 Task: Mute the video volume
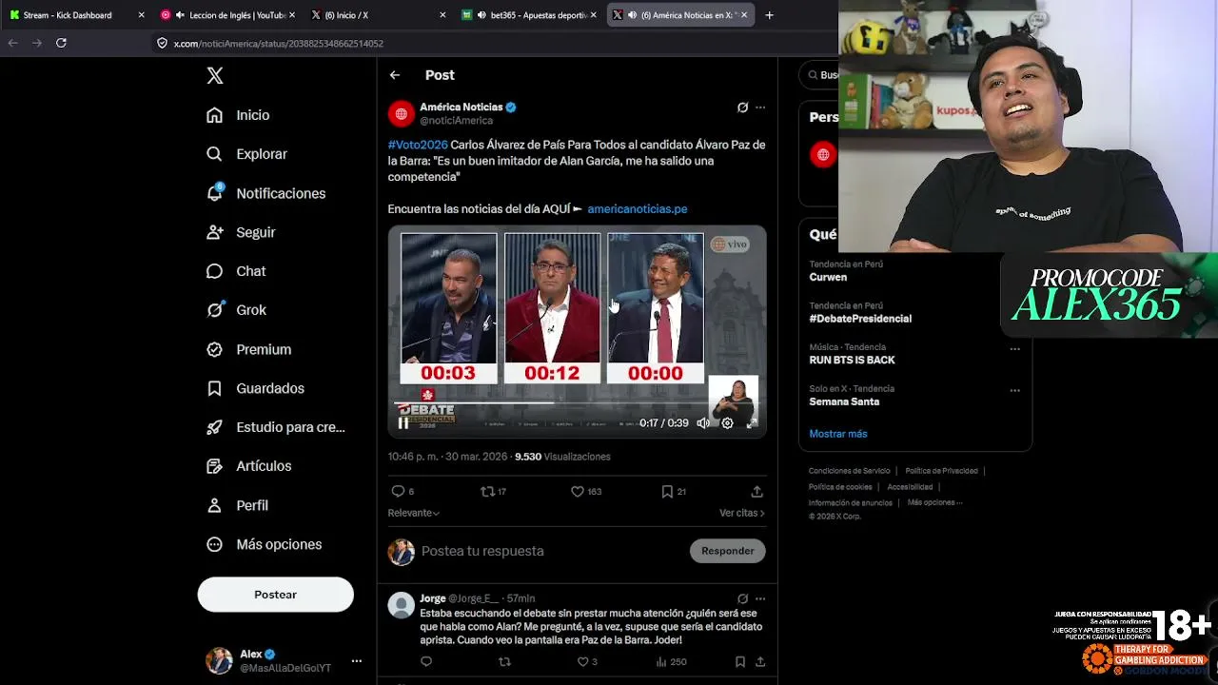pos(703,423)
